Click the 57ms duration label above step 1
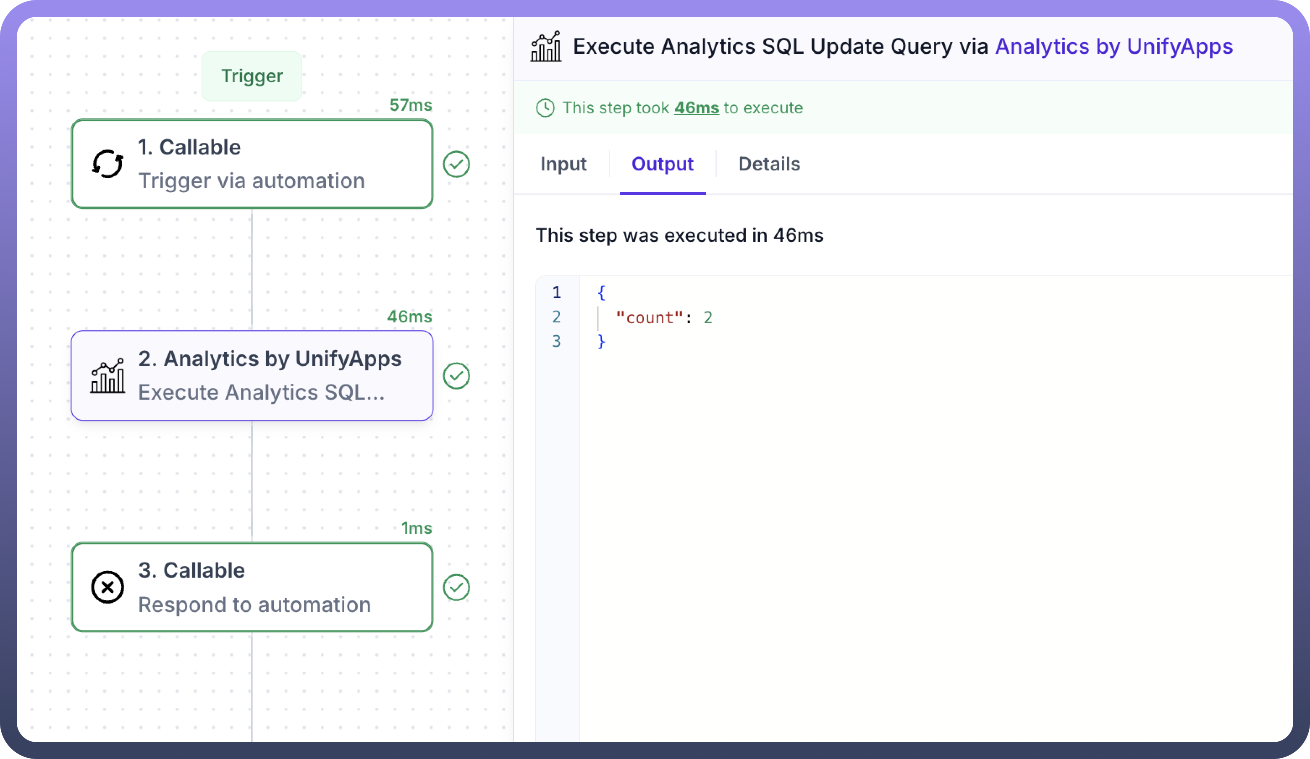 [411, 105]
